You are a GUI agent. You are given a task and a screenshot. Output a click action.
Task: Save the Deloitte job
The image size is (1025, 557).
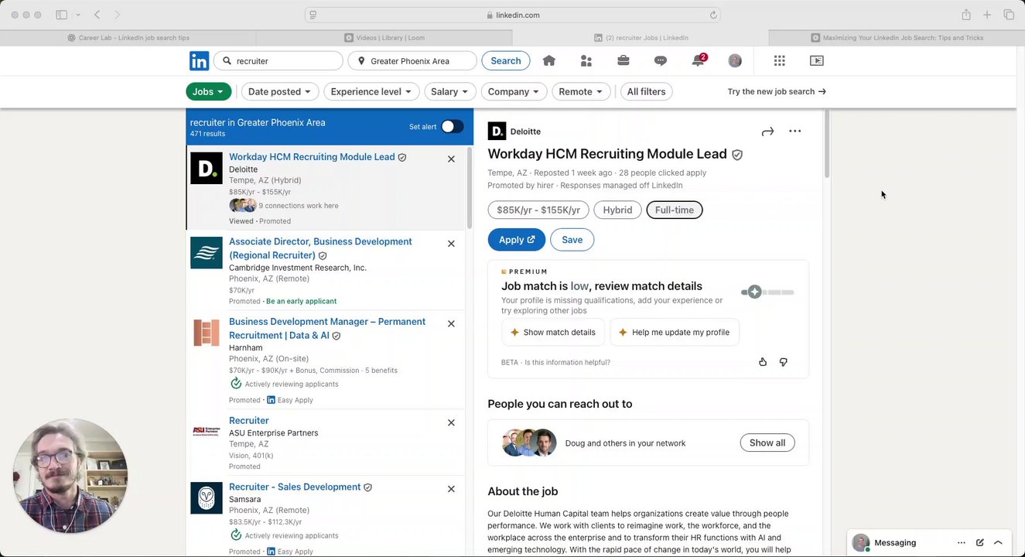pos(572,240)
